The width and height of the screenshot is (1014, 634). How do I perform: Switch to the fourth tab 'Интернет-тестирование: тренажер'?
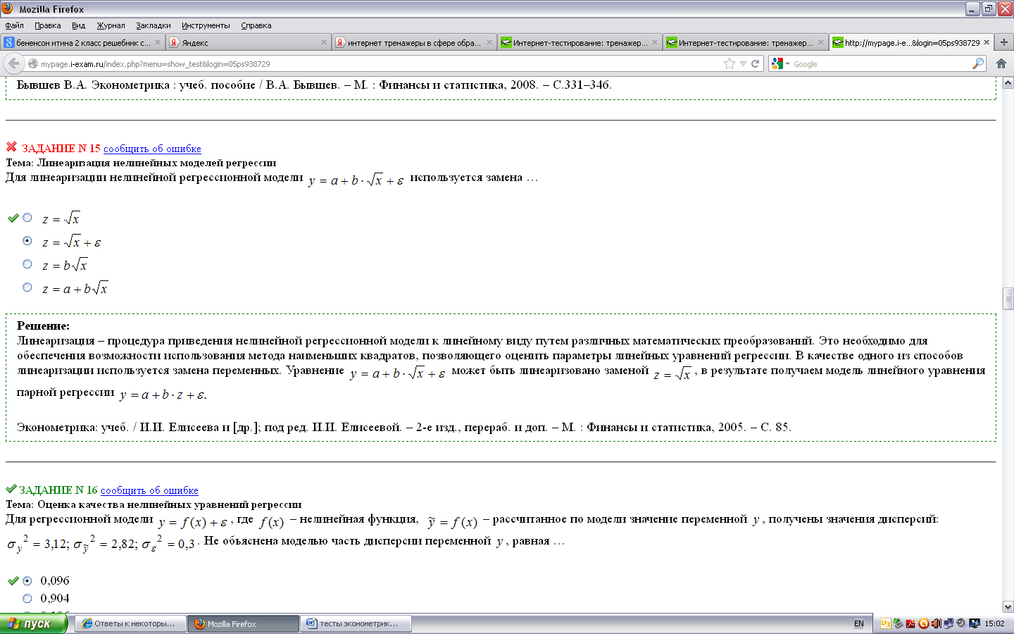point(580,42)
